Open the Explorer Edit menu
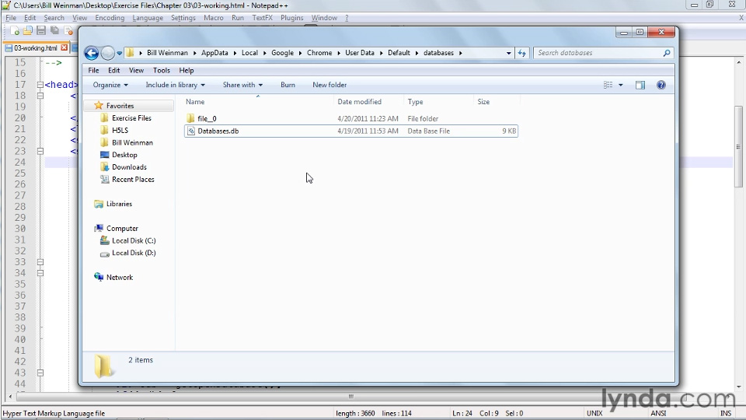This screenshot has height=420, width=746. click(113, 70)
